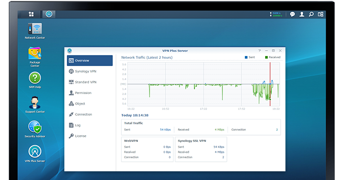Click Total Traffic connection count 2
The height and width of the screenshot is (180, 344).
[277, 130]
